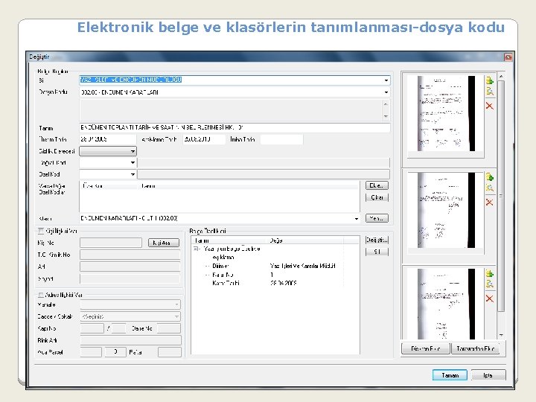The image size is (536, 402).
Task: Open the dropdown below Gizlilik Derecesi
Action: [x=133, y=163]
